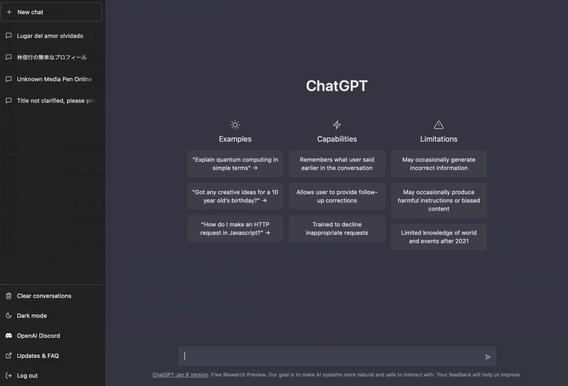Click chat bubble icon for Unknown Media Pen Online

[9, 79]
